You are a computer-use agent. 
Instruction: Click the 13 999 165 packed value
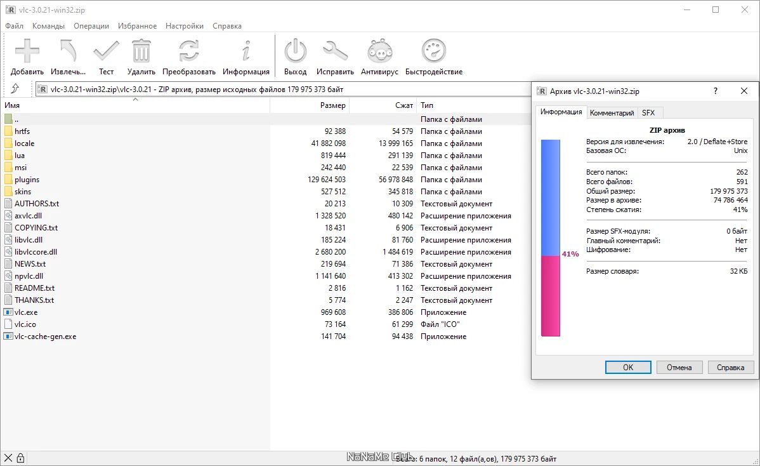(396, 143)
